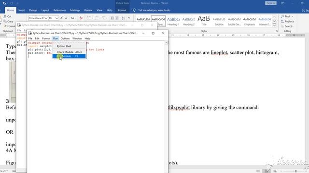Click the Sign in button in Word
This screenshot has width=309, height=173.
[x=271, y=3]
